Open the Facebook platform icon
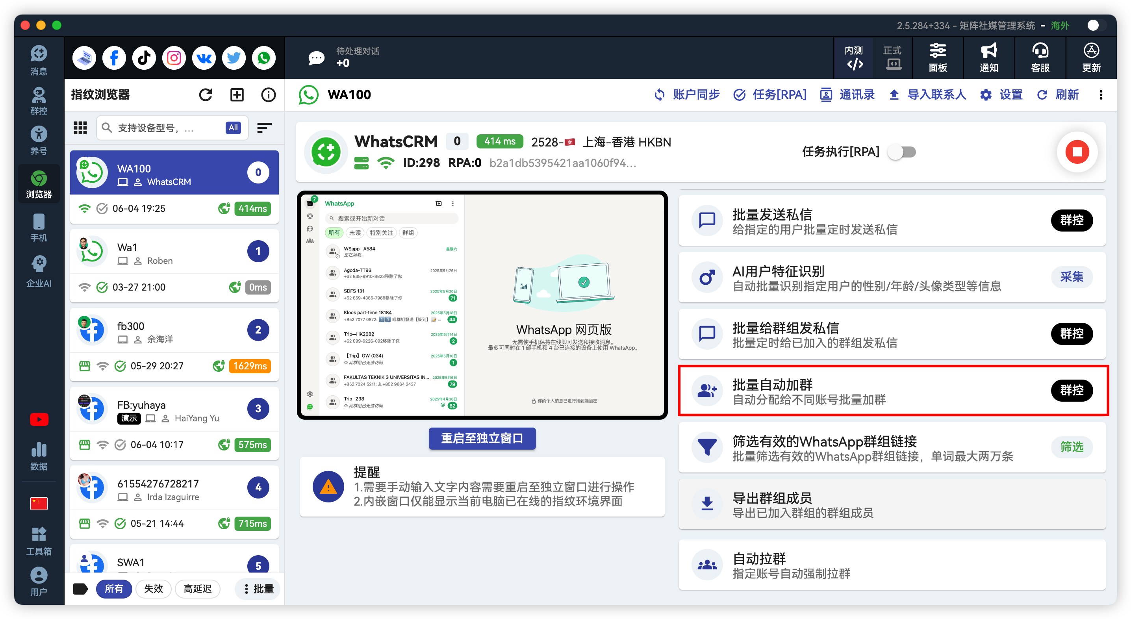This screenshot has height=619, width=1131. pyautogui.click(x=114, y=58)
